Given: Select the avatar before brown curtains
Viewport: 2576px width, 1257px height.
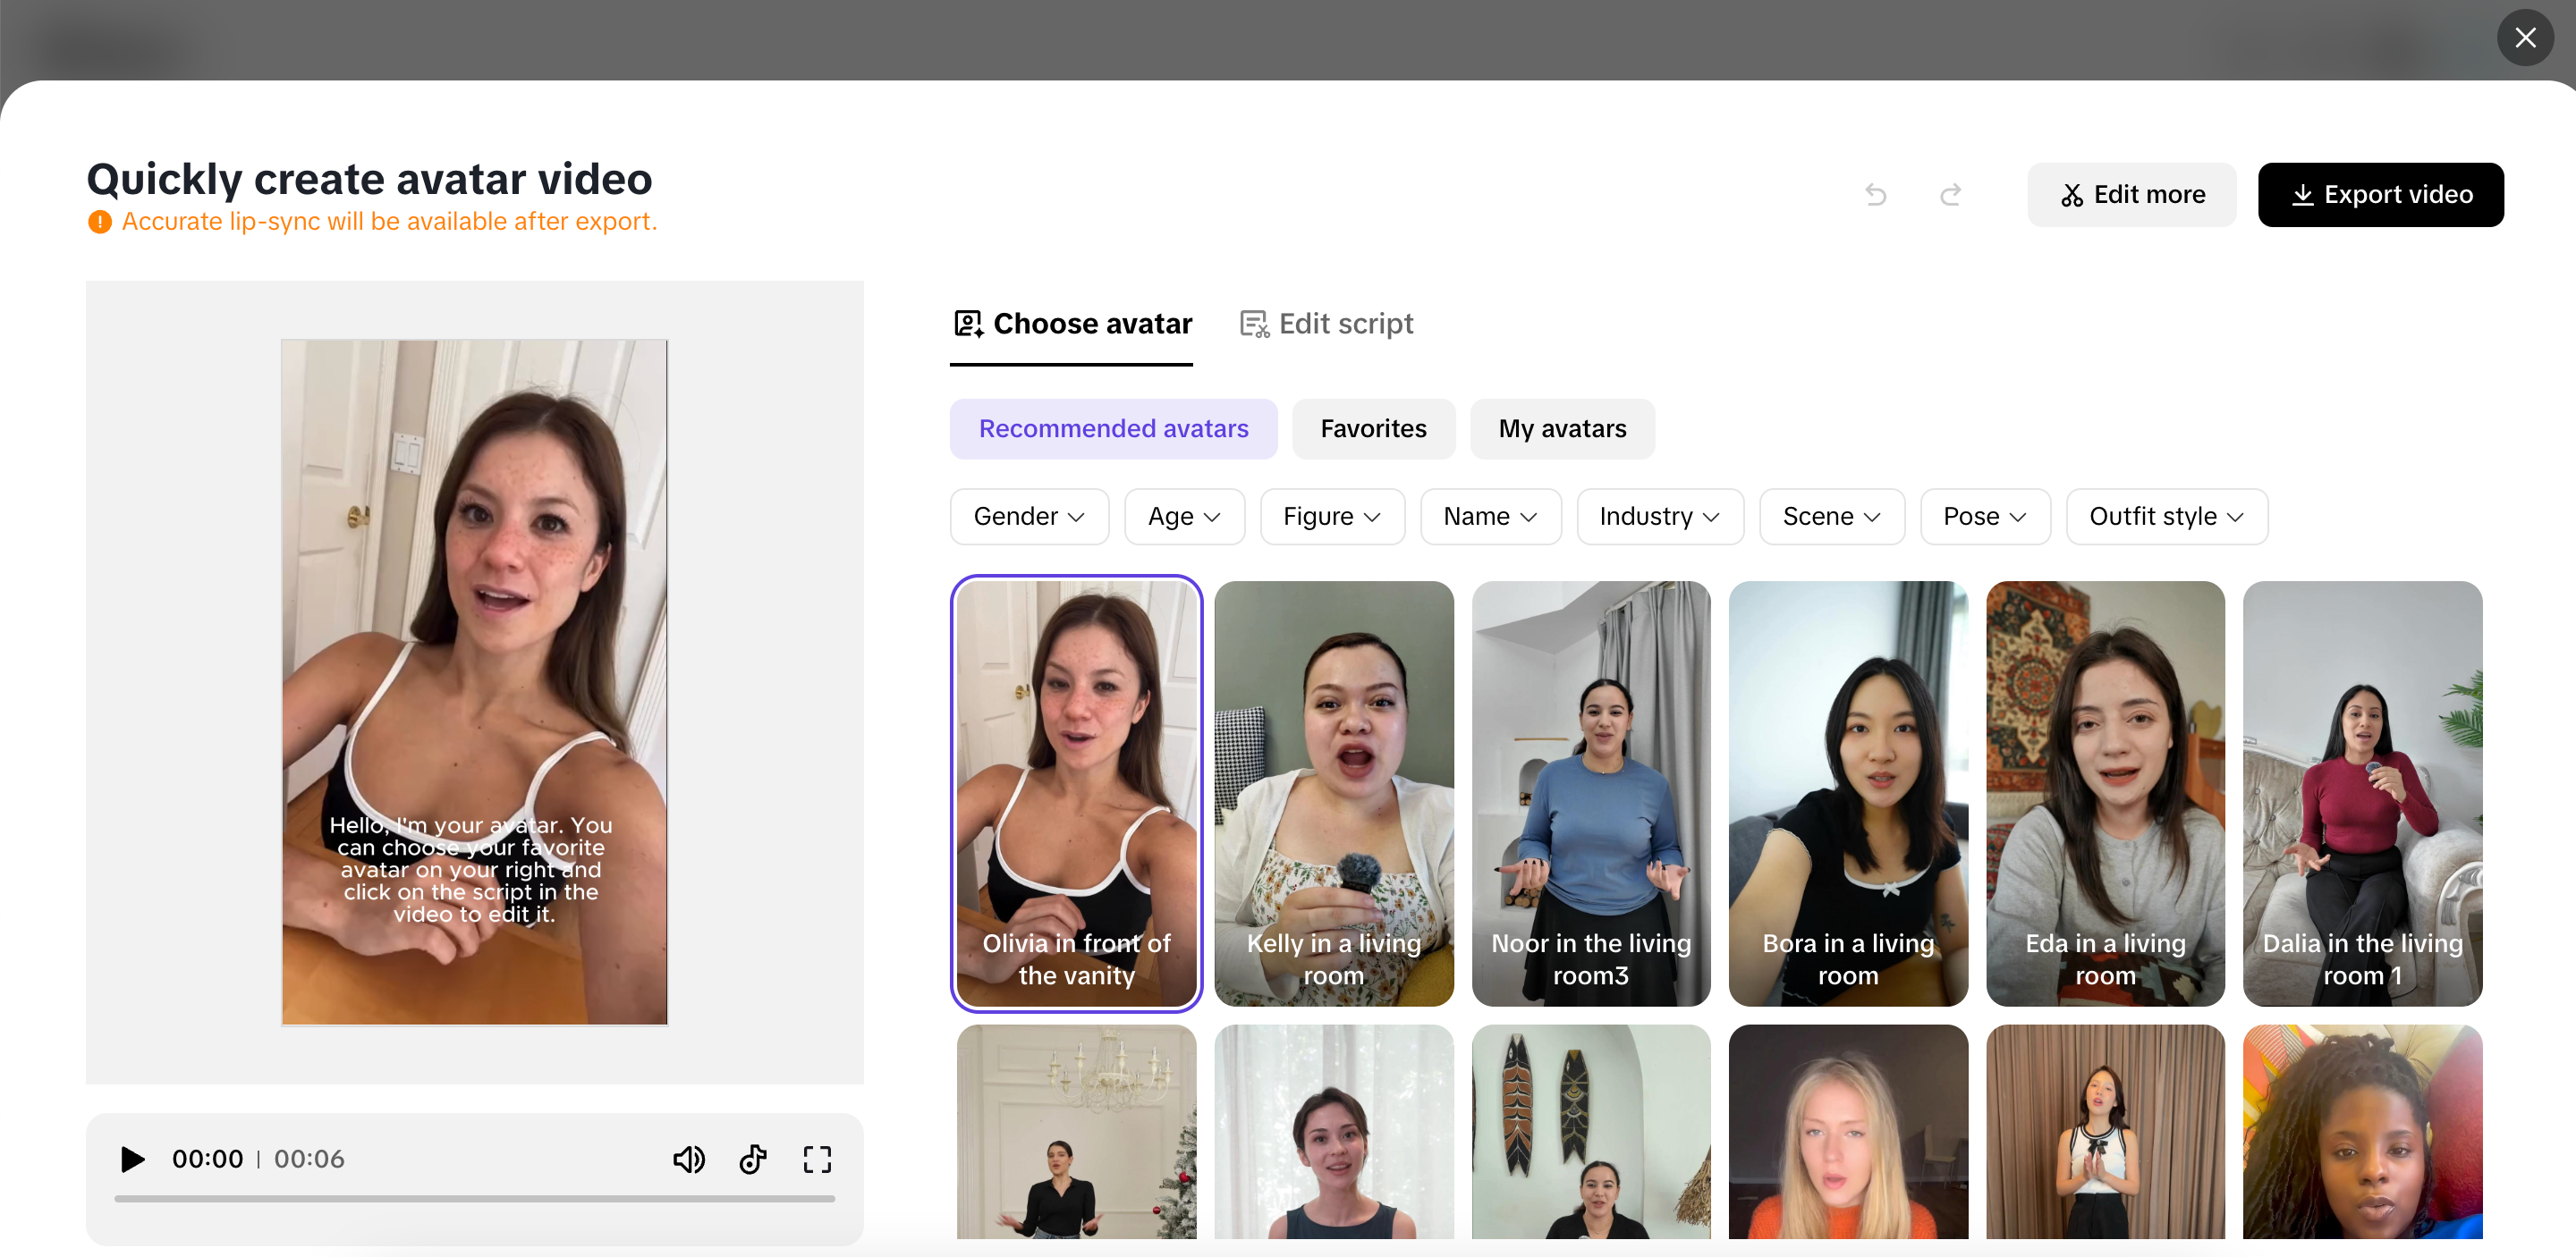Looking at the screenshot, I should tap(2105, 1131).
